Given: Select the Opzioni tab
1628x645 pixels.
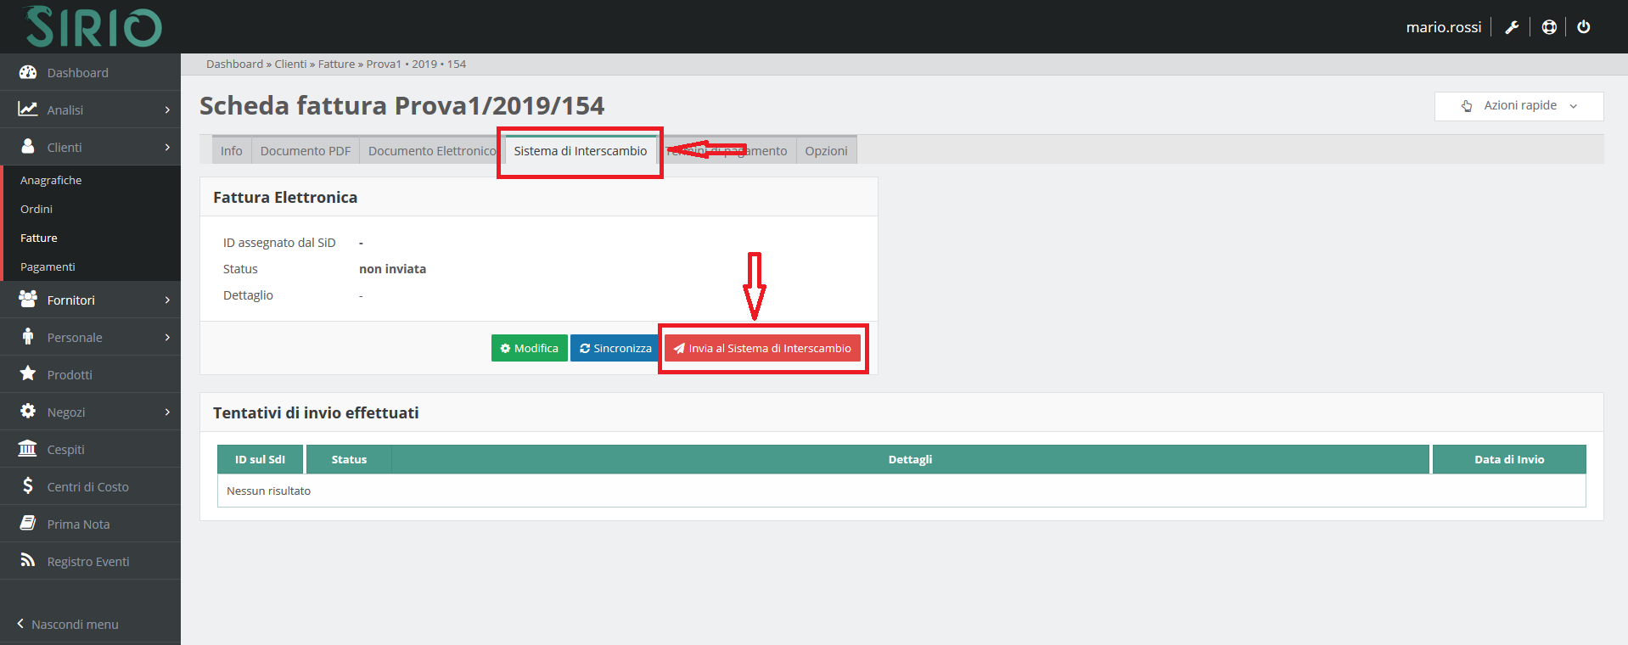Looking at the screenshot, I should (826, 151).
